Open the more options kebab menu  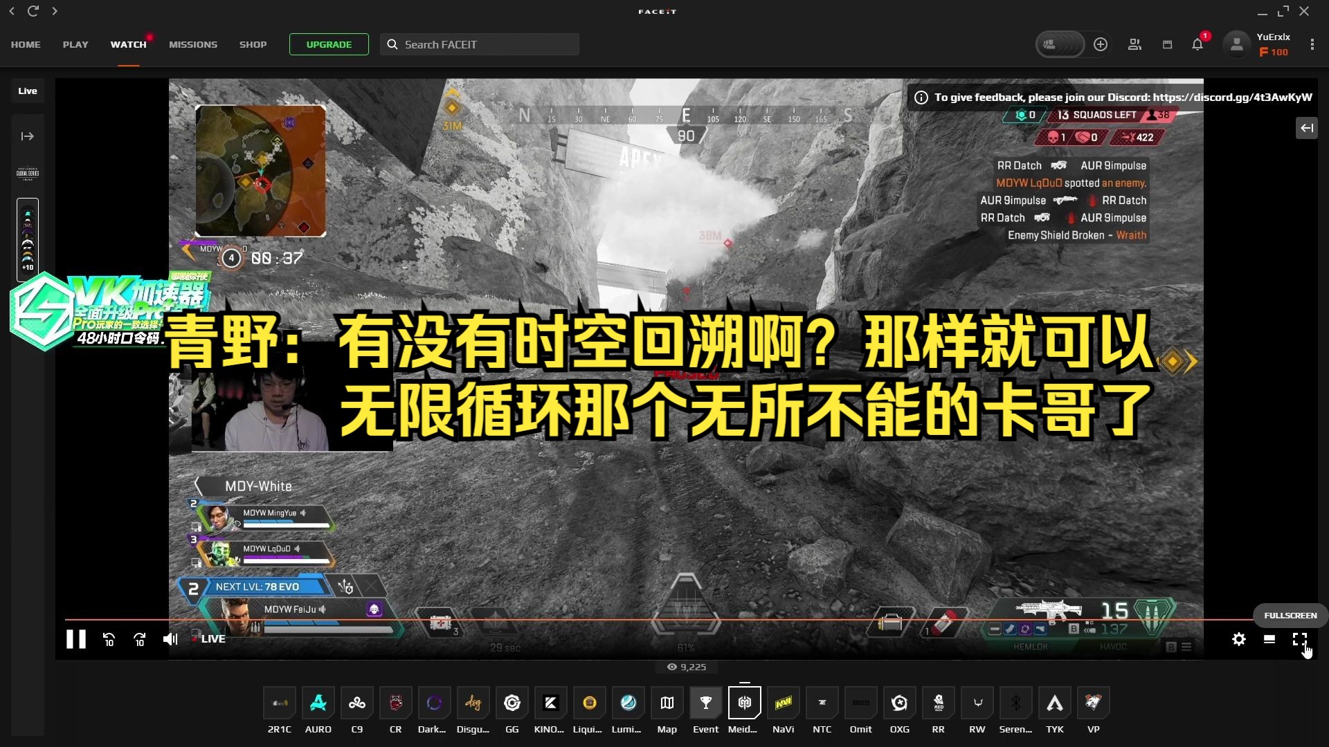(1312, 44)
